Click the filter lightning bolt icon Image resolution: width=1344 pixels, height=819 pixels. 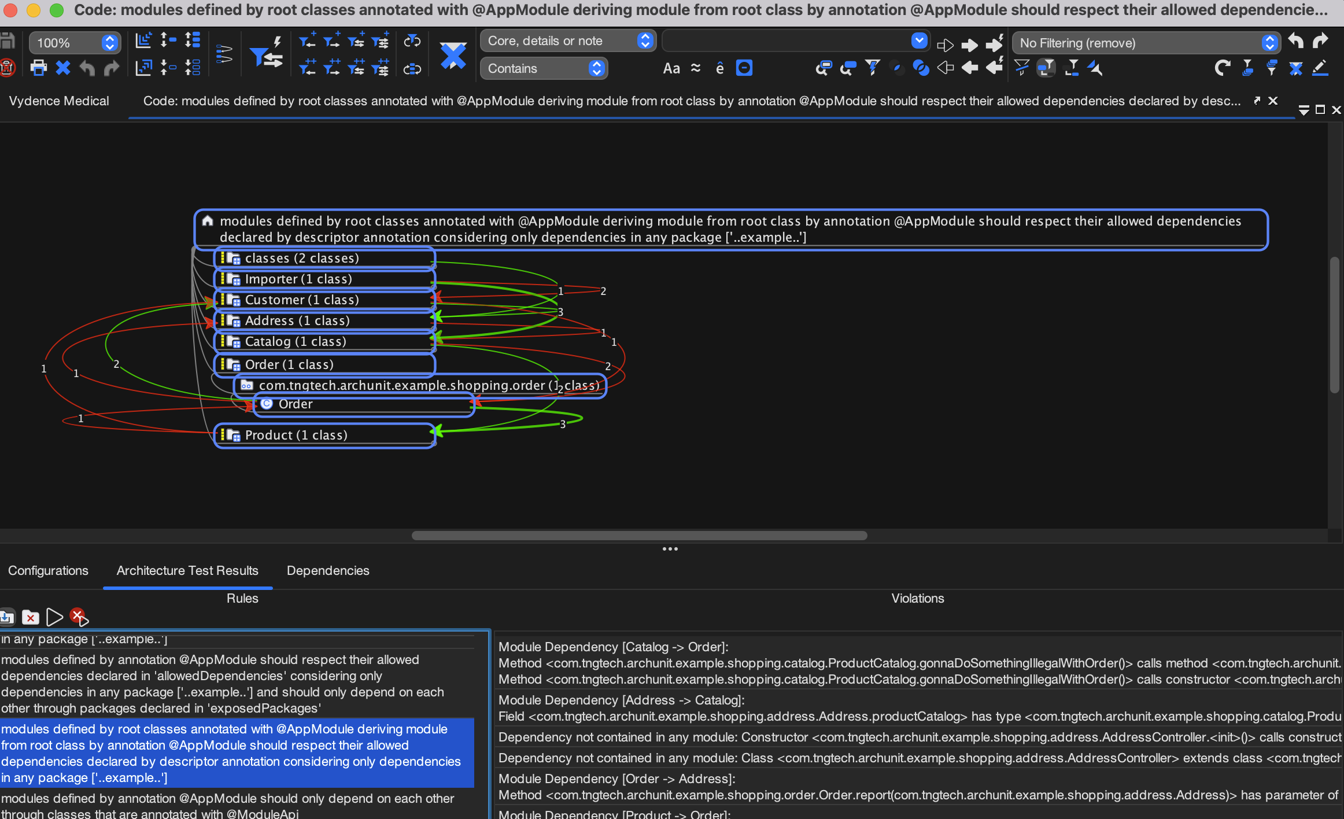(x=872, y=68)
